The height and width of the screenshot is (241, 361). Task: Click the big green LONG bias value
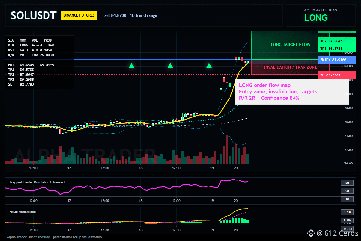tap(316, 18)
